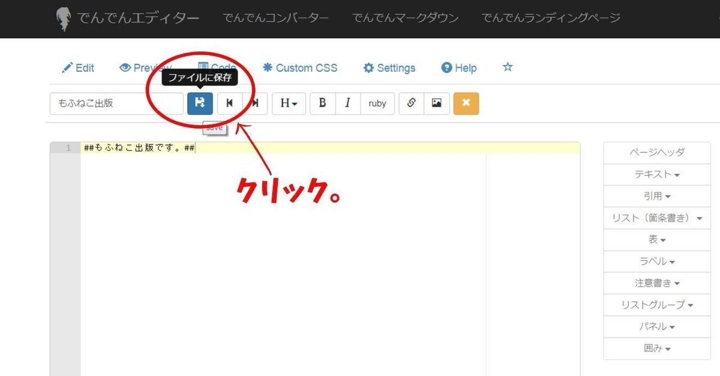Click the orange X clear icon
The height and width of the screenshot is (376, 720).
tap(466, 103)
